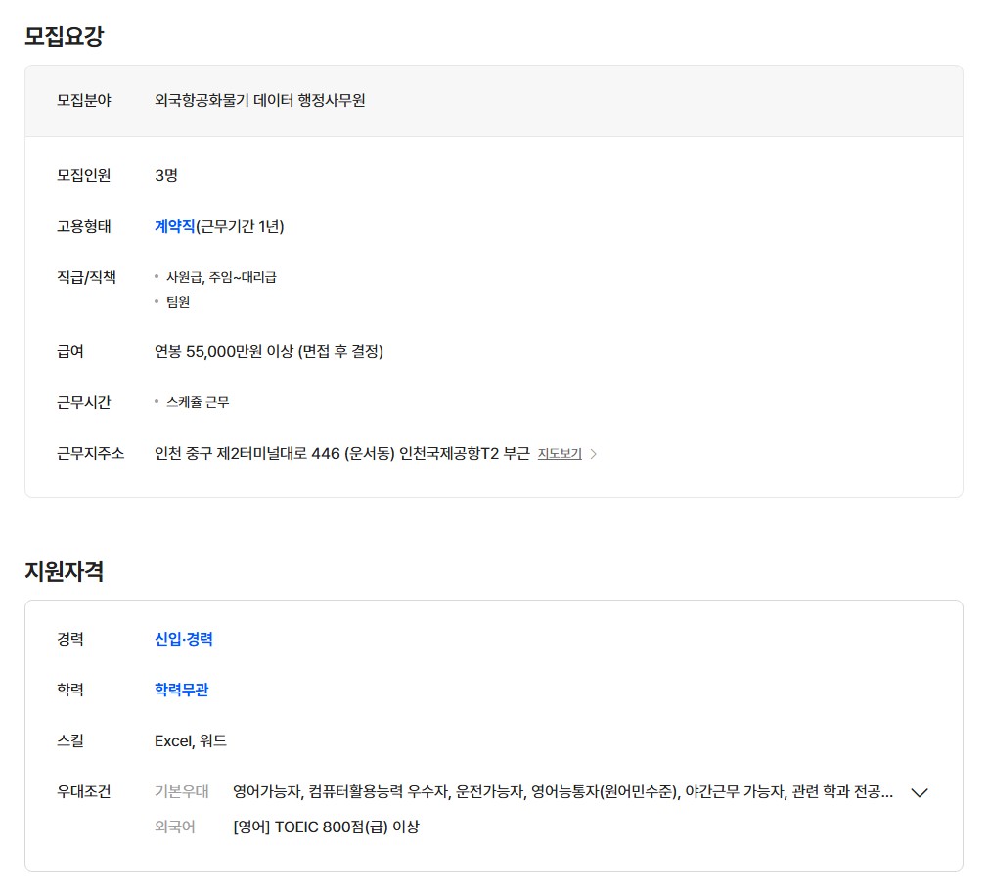This screenshot has height=894, width=988.
Task: Click the 사원급, 주임~대리급 rank item
Action: (221, 277)
